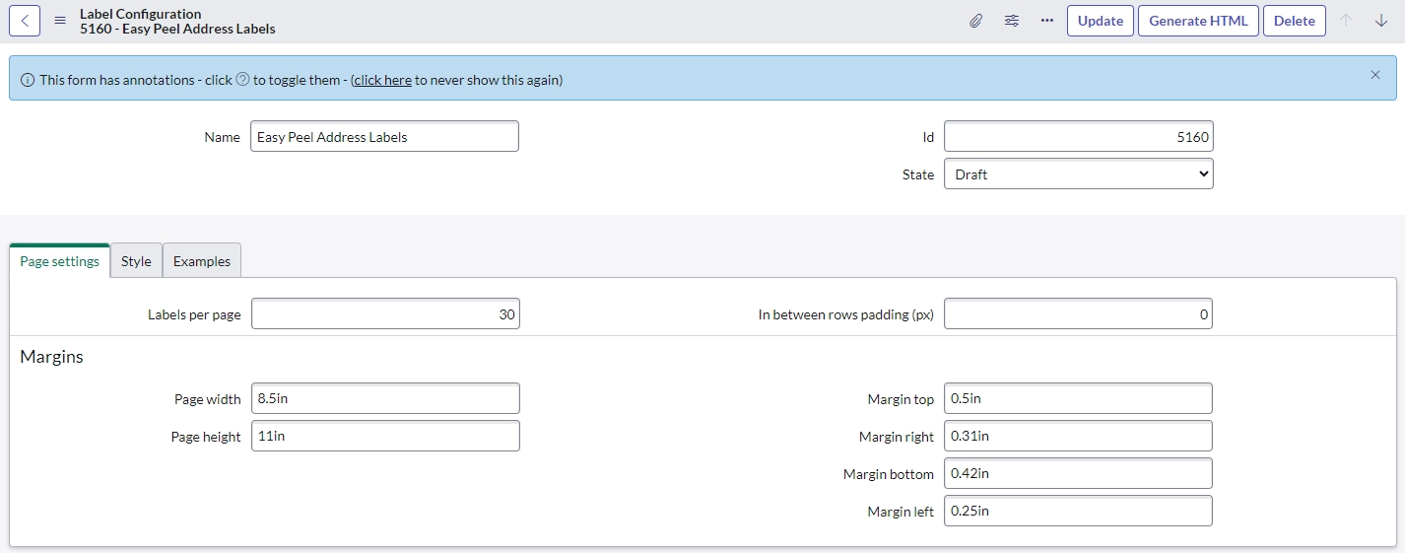Screen dimensions: 1405x553
Task: Open the form context hamburger menu
Action: tap(59, 21)
